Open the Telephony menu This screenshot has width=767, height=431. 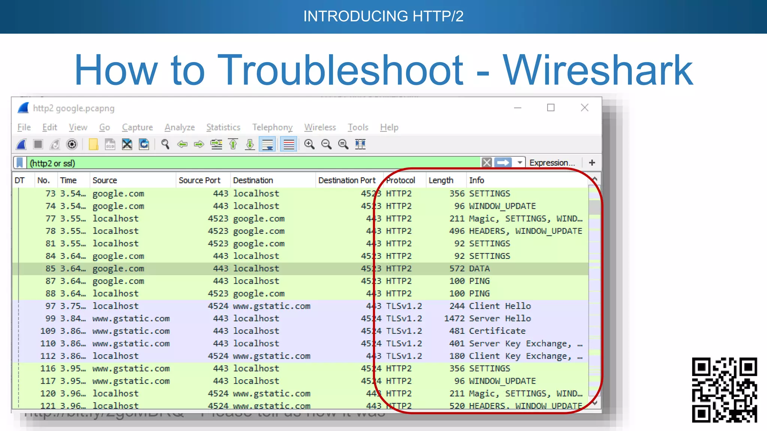272,127
